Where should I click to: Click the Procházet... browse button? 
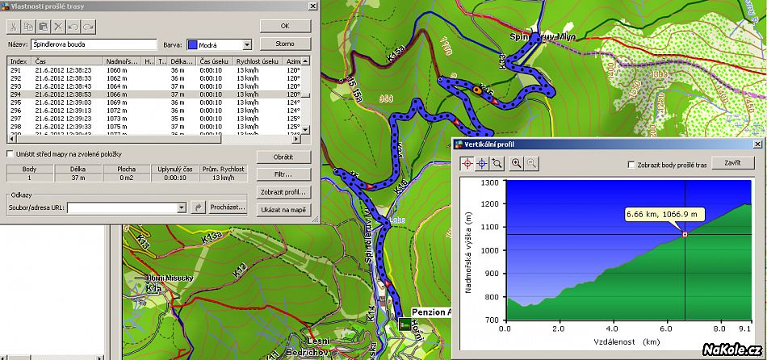(227, 207)
